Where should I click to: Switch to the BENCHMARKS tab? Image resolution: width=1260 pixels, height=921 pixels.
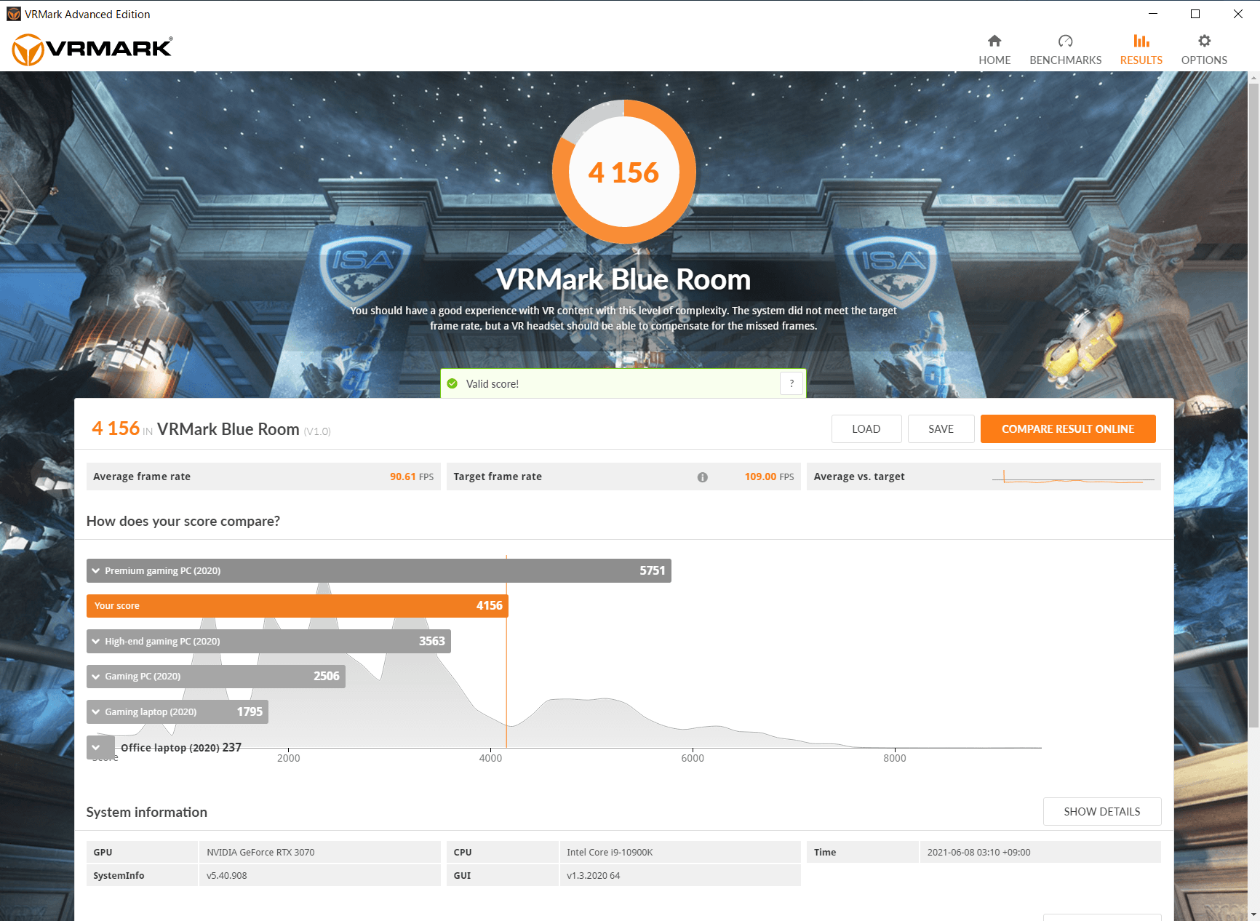click(x=1065, y=49)
